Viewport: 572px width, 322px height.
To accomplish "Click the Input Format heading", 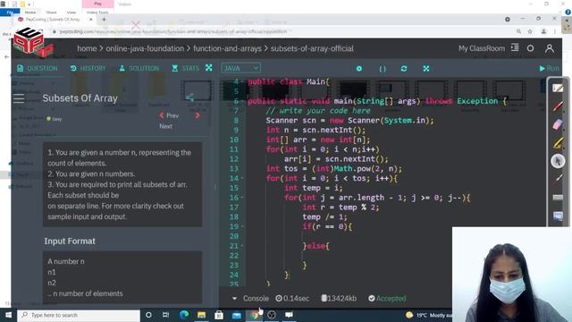I will click(70, 241).
